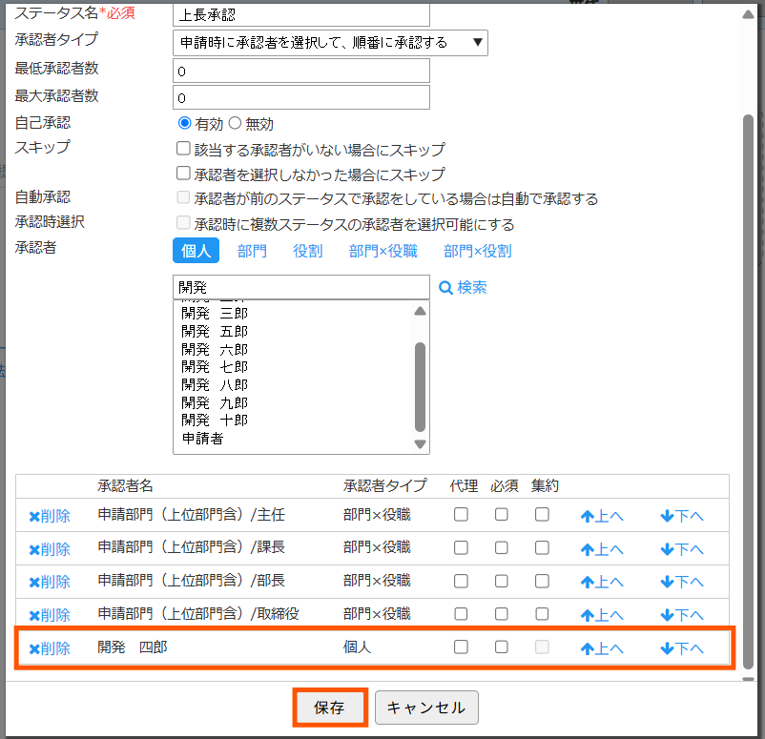
Task: Delete the 課長 approver row
Action: click(x=50, y=548)
